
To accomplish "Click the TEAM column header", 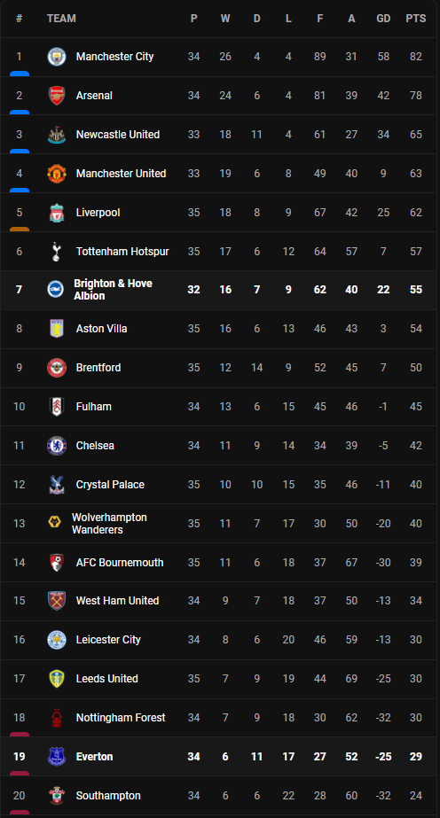I will 61,19.
